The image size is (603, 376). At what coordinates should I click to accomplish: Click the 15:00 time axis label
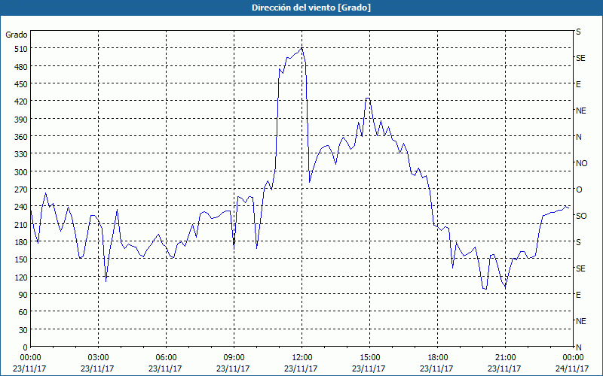click(369, 358)
